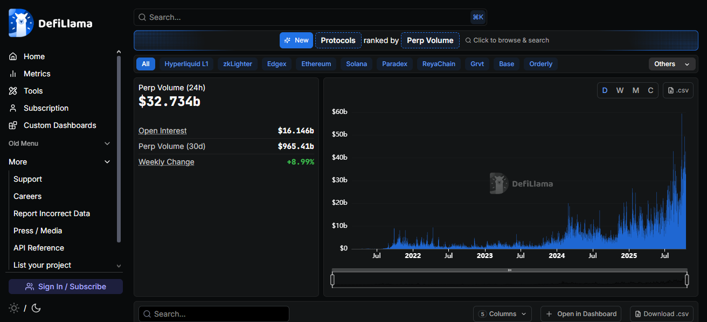This screenshot has height=322, width=707.
Task: Select daily 'D' chart interval
Action: pyautogui.click(x=605, y=90)
